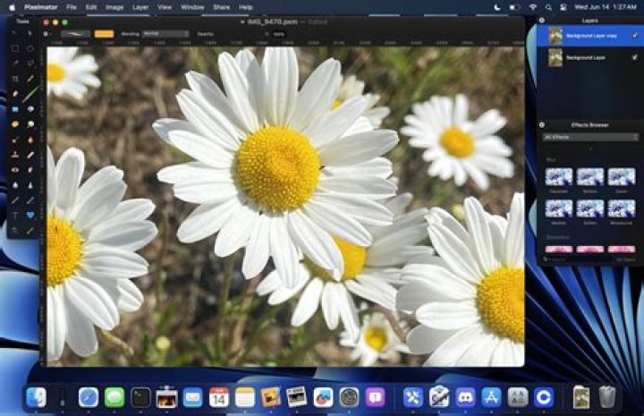Open the brush preset picker dropdown
This screenshot has width=644, height=416.
(x=75, y=34)
